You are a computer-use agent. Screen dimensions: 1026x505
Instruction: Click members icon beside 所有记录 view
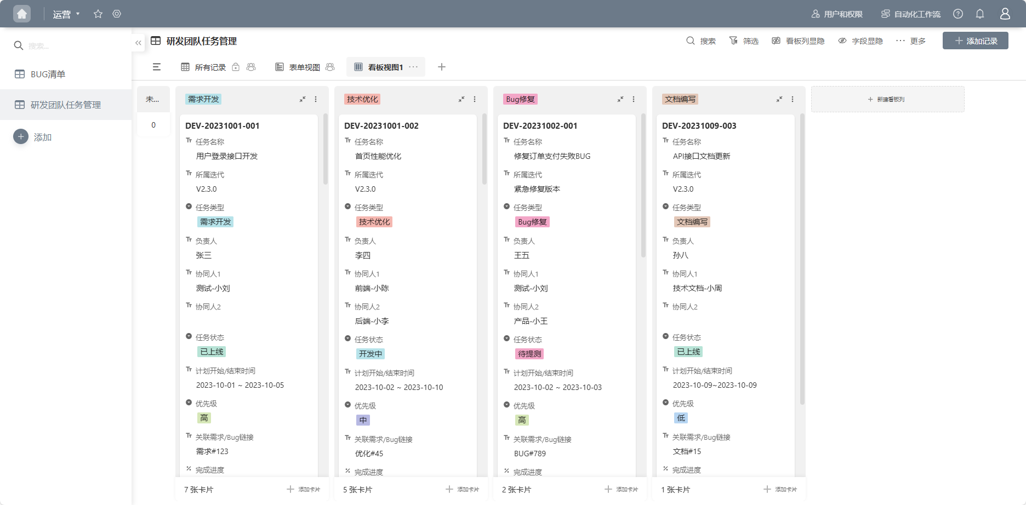[251, 67]
